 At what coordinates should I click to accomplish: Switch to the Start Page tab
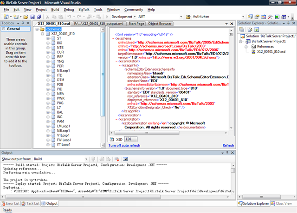click(136, 24)
